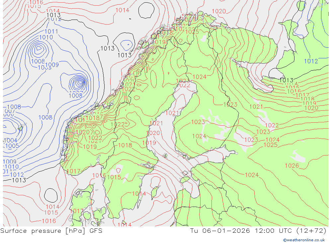
Task: Click the blue "1004" isobar label
Action: point(11,141)
